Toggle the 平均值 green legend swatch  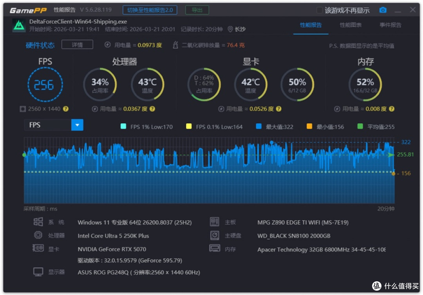(360, 126)
